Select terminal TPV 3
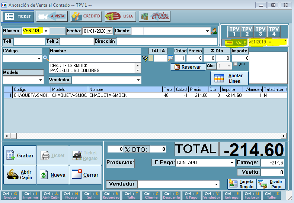 pyautogui.click(x=260, y=31)
